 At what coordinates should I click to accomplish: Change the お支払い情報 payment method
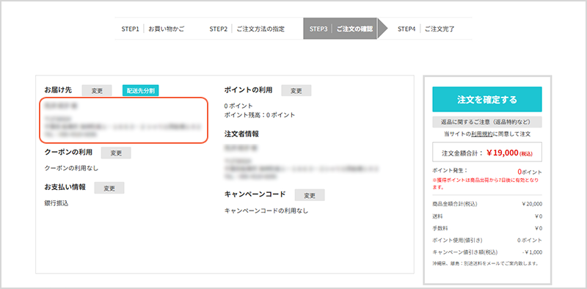(109, 188)
